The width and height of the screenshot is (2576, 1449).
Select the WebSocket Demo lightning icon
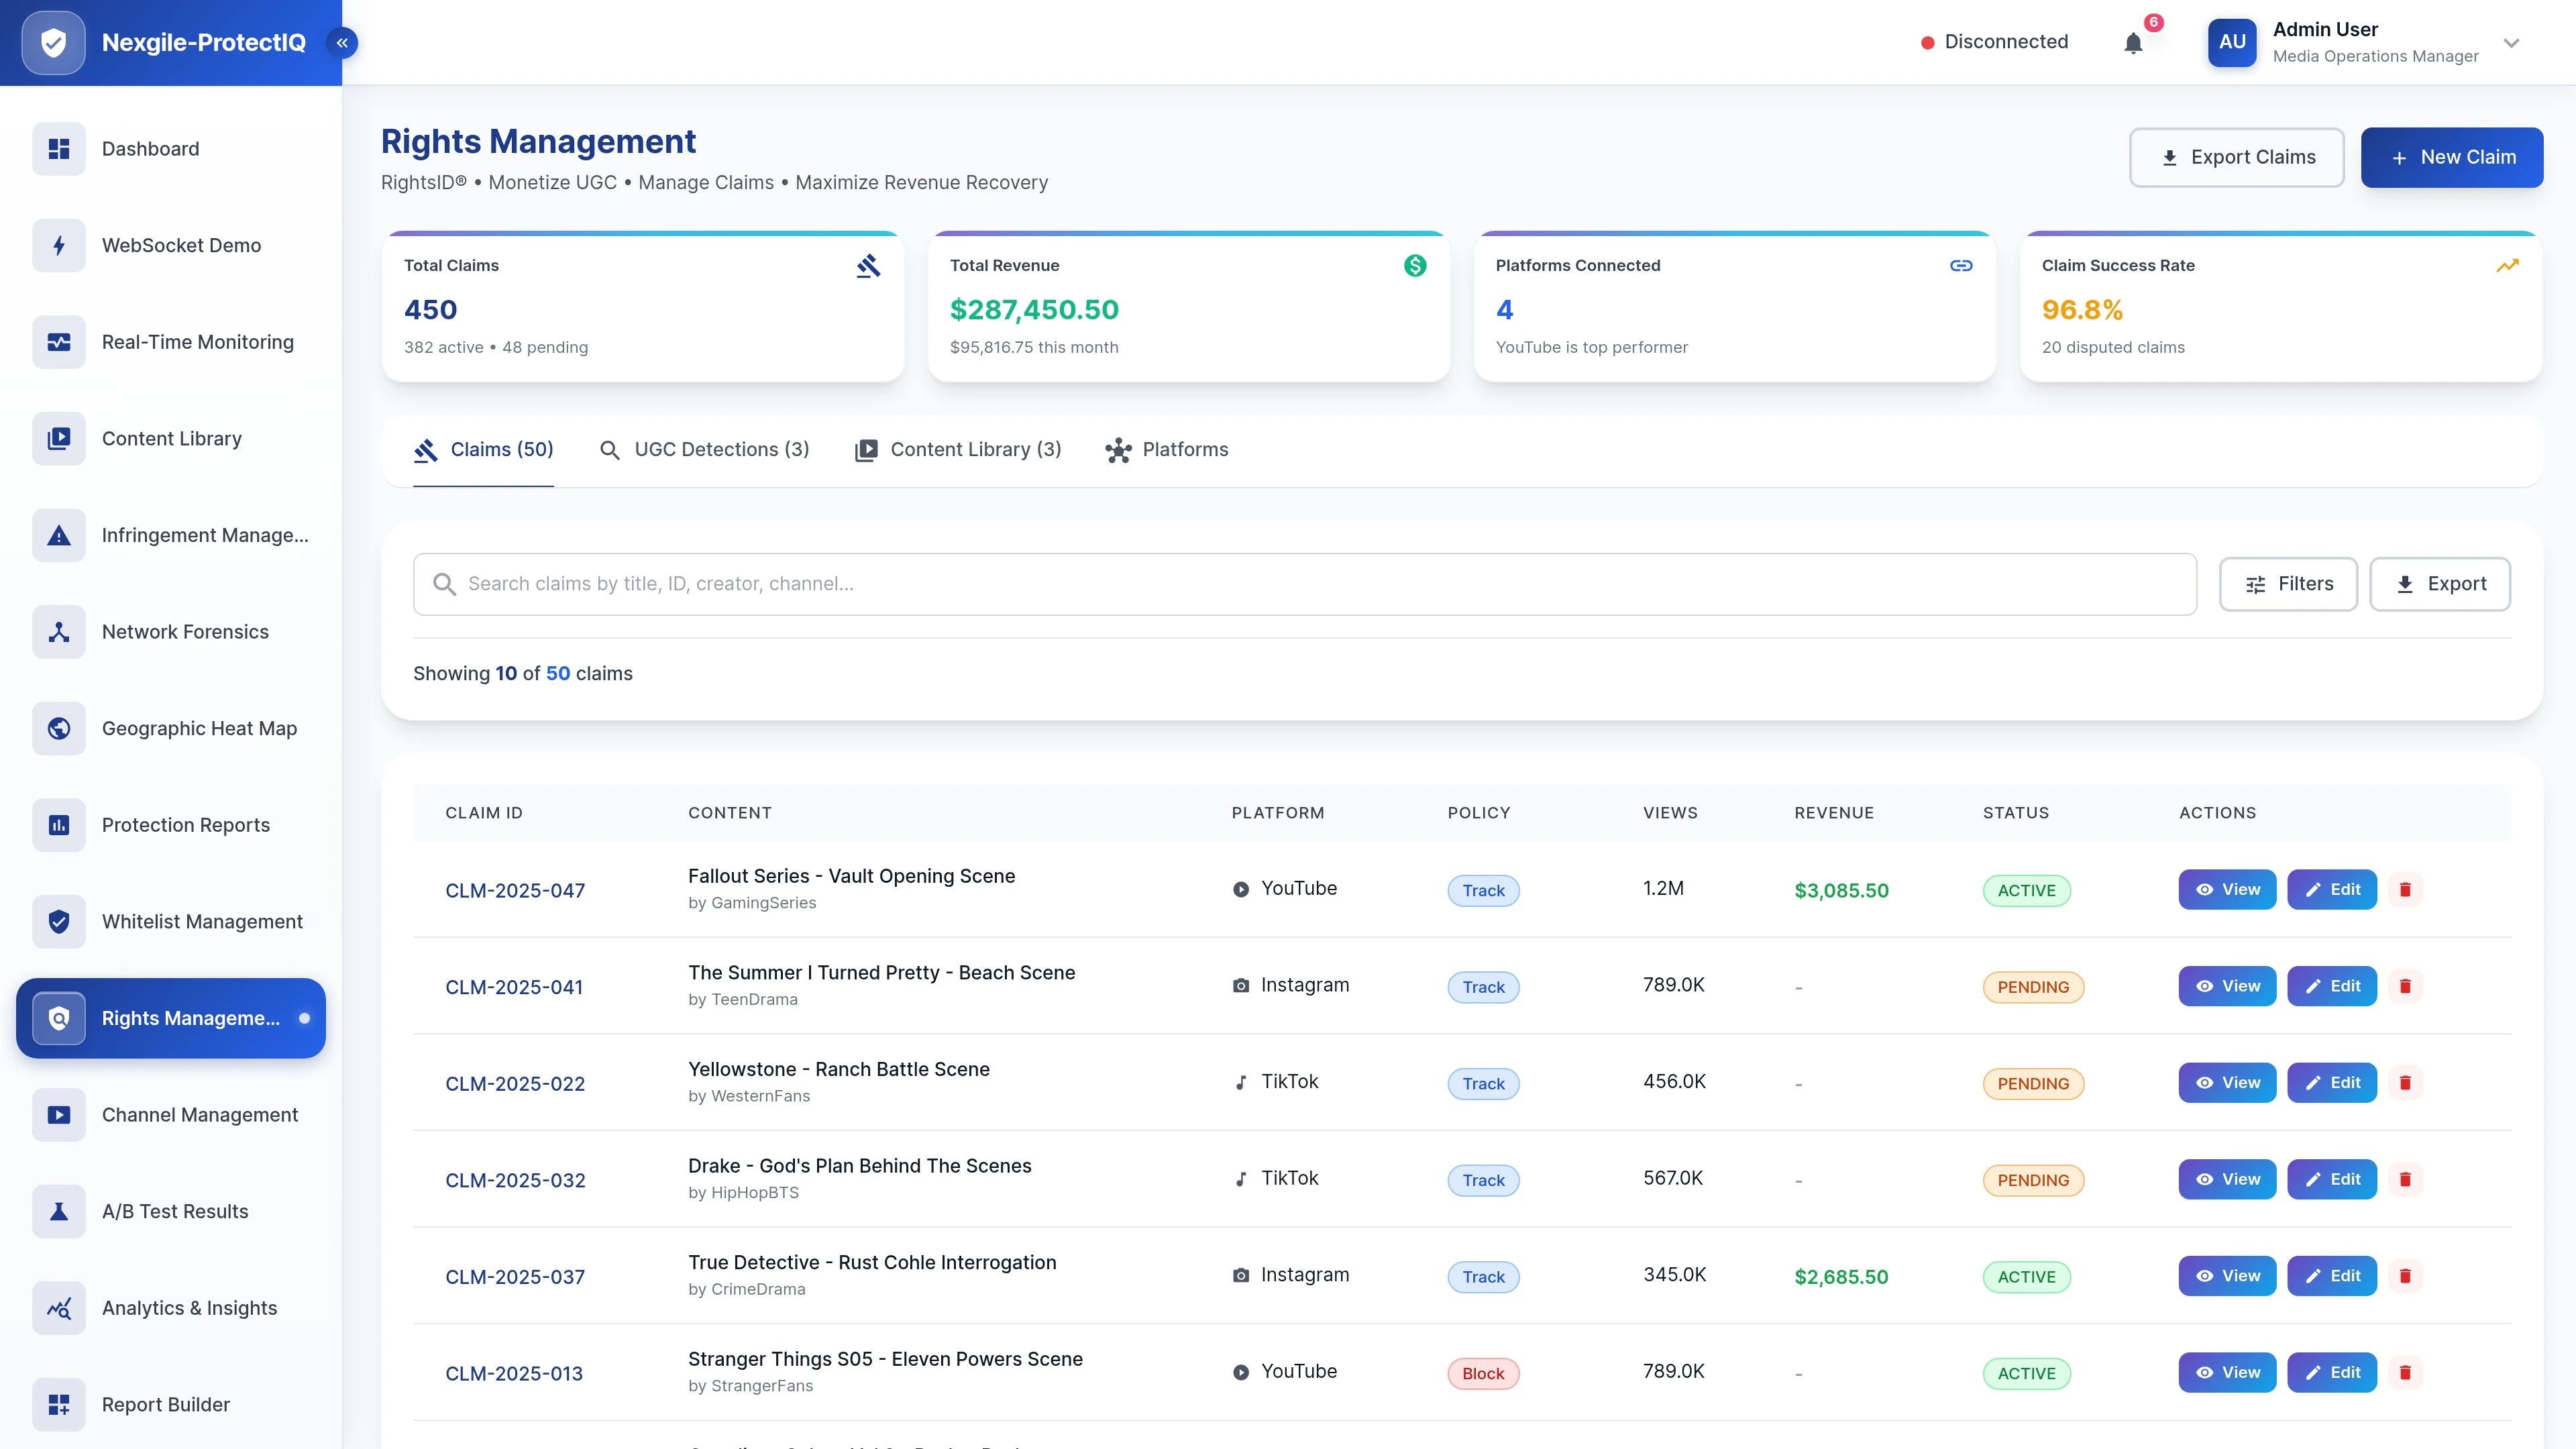coord(57,245)
